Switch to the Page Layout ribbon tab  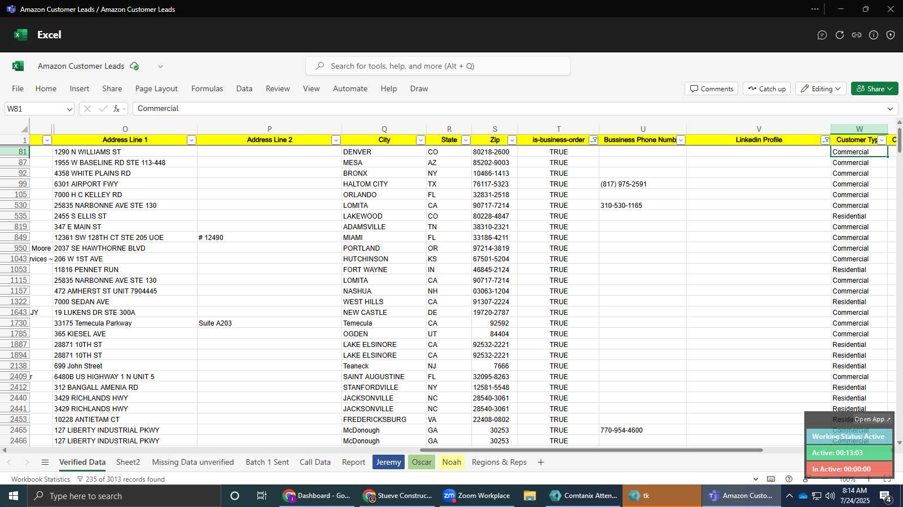[156, 88]
